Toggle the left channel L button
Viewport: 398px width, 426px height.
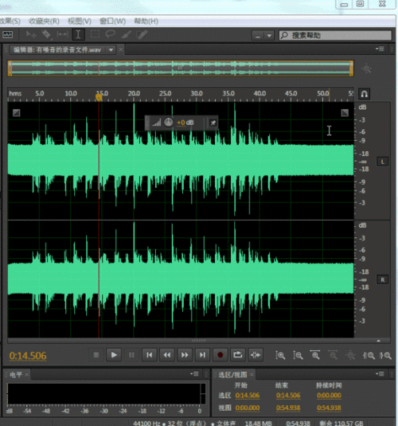click(x=383, y=162)
